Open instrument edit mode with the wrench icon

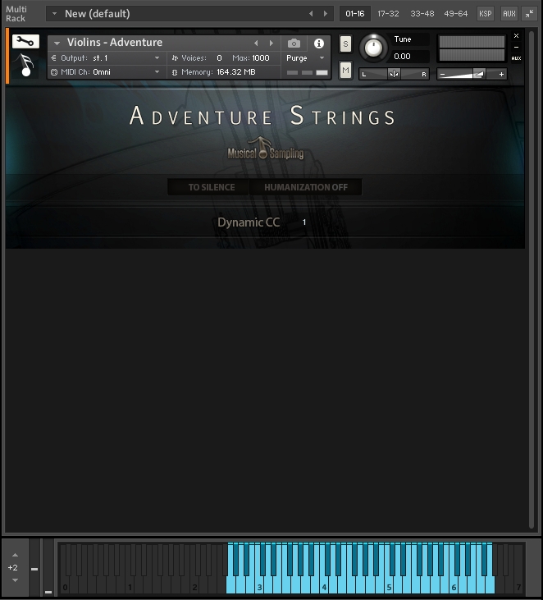pyautogui.click(x=25, y=41)
